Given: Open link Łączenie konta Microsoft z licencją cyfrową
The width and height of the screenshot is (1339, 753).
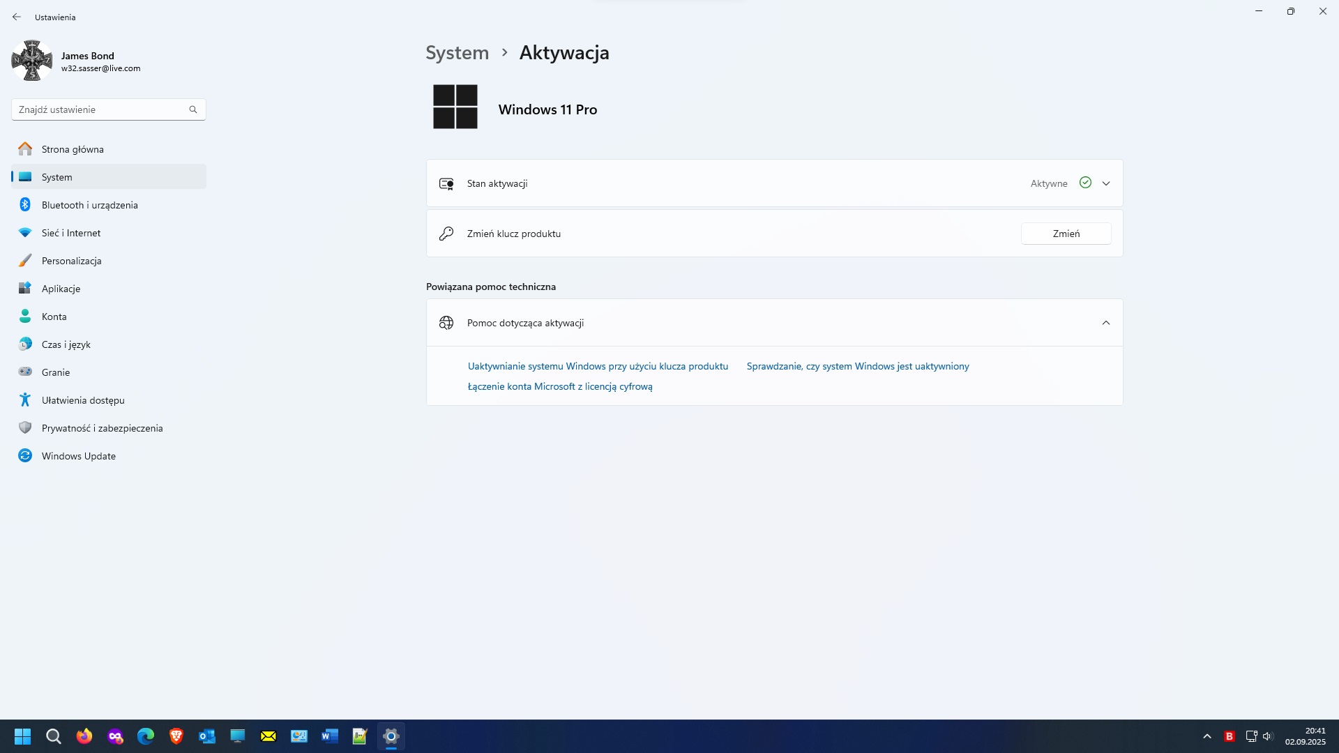Looking at the screenshot, I should click(x=560, y=386).
